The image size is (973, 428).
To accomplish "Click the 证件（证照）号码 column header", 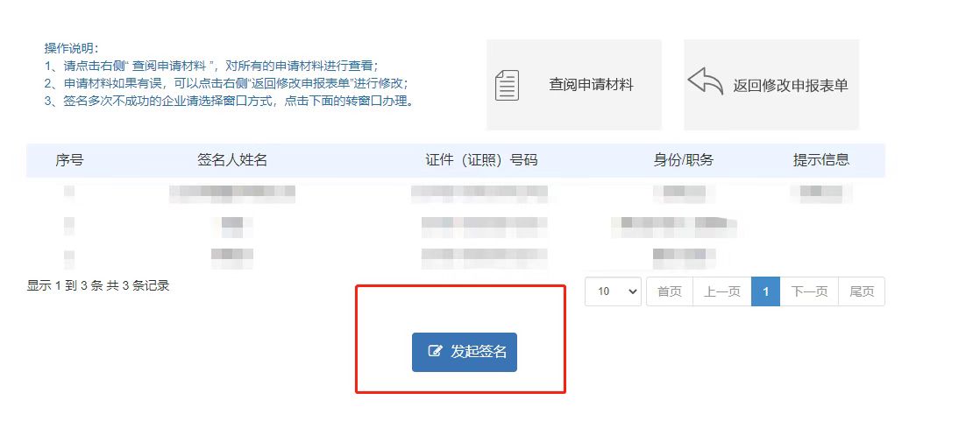I will [481, 160].
